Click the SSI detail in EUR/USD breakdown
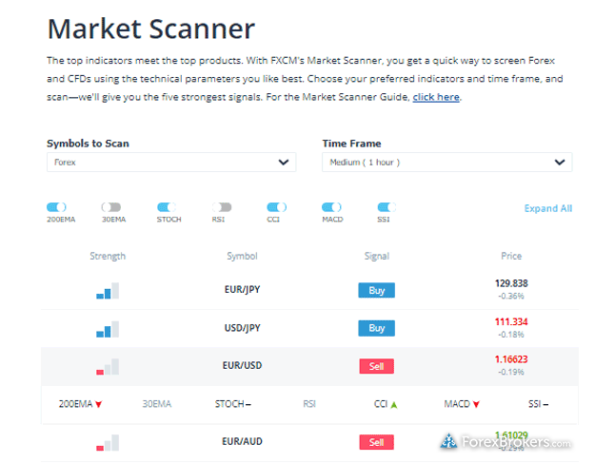Screen dimensions: 595x463 538,404
